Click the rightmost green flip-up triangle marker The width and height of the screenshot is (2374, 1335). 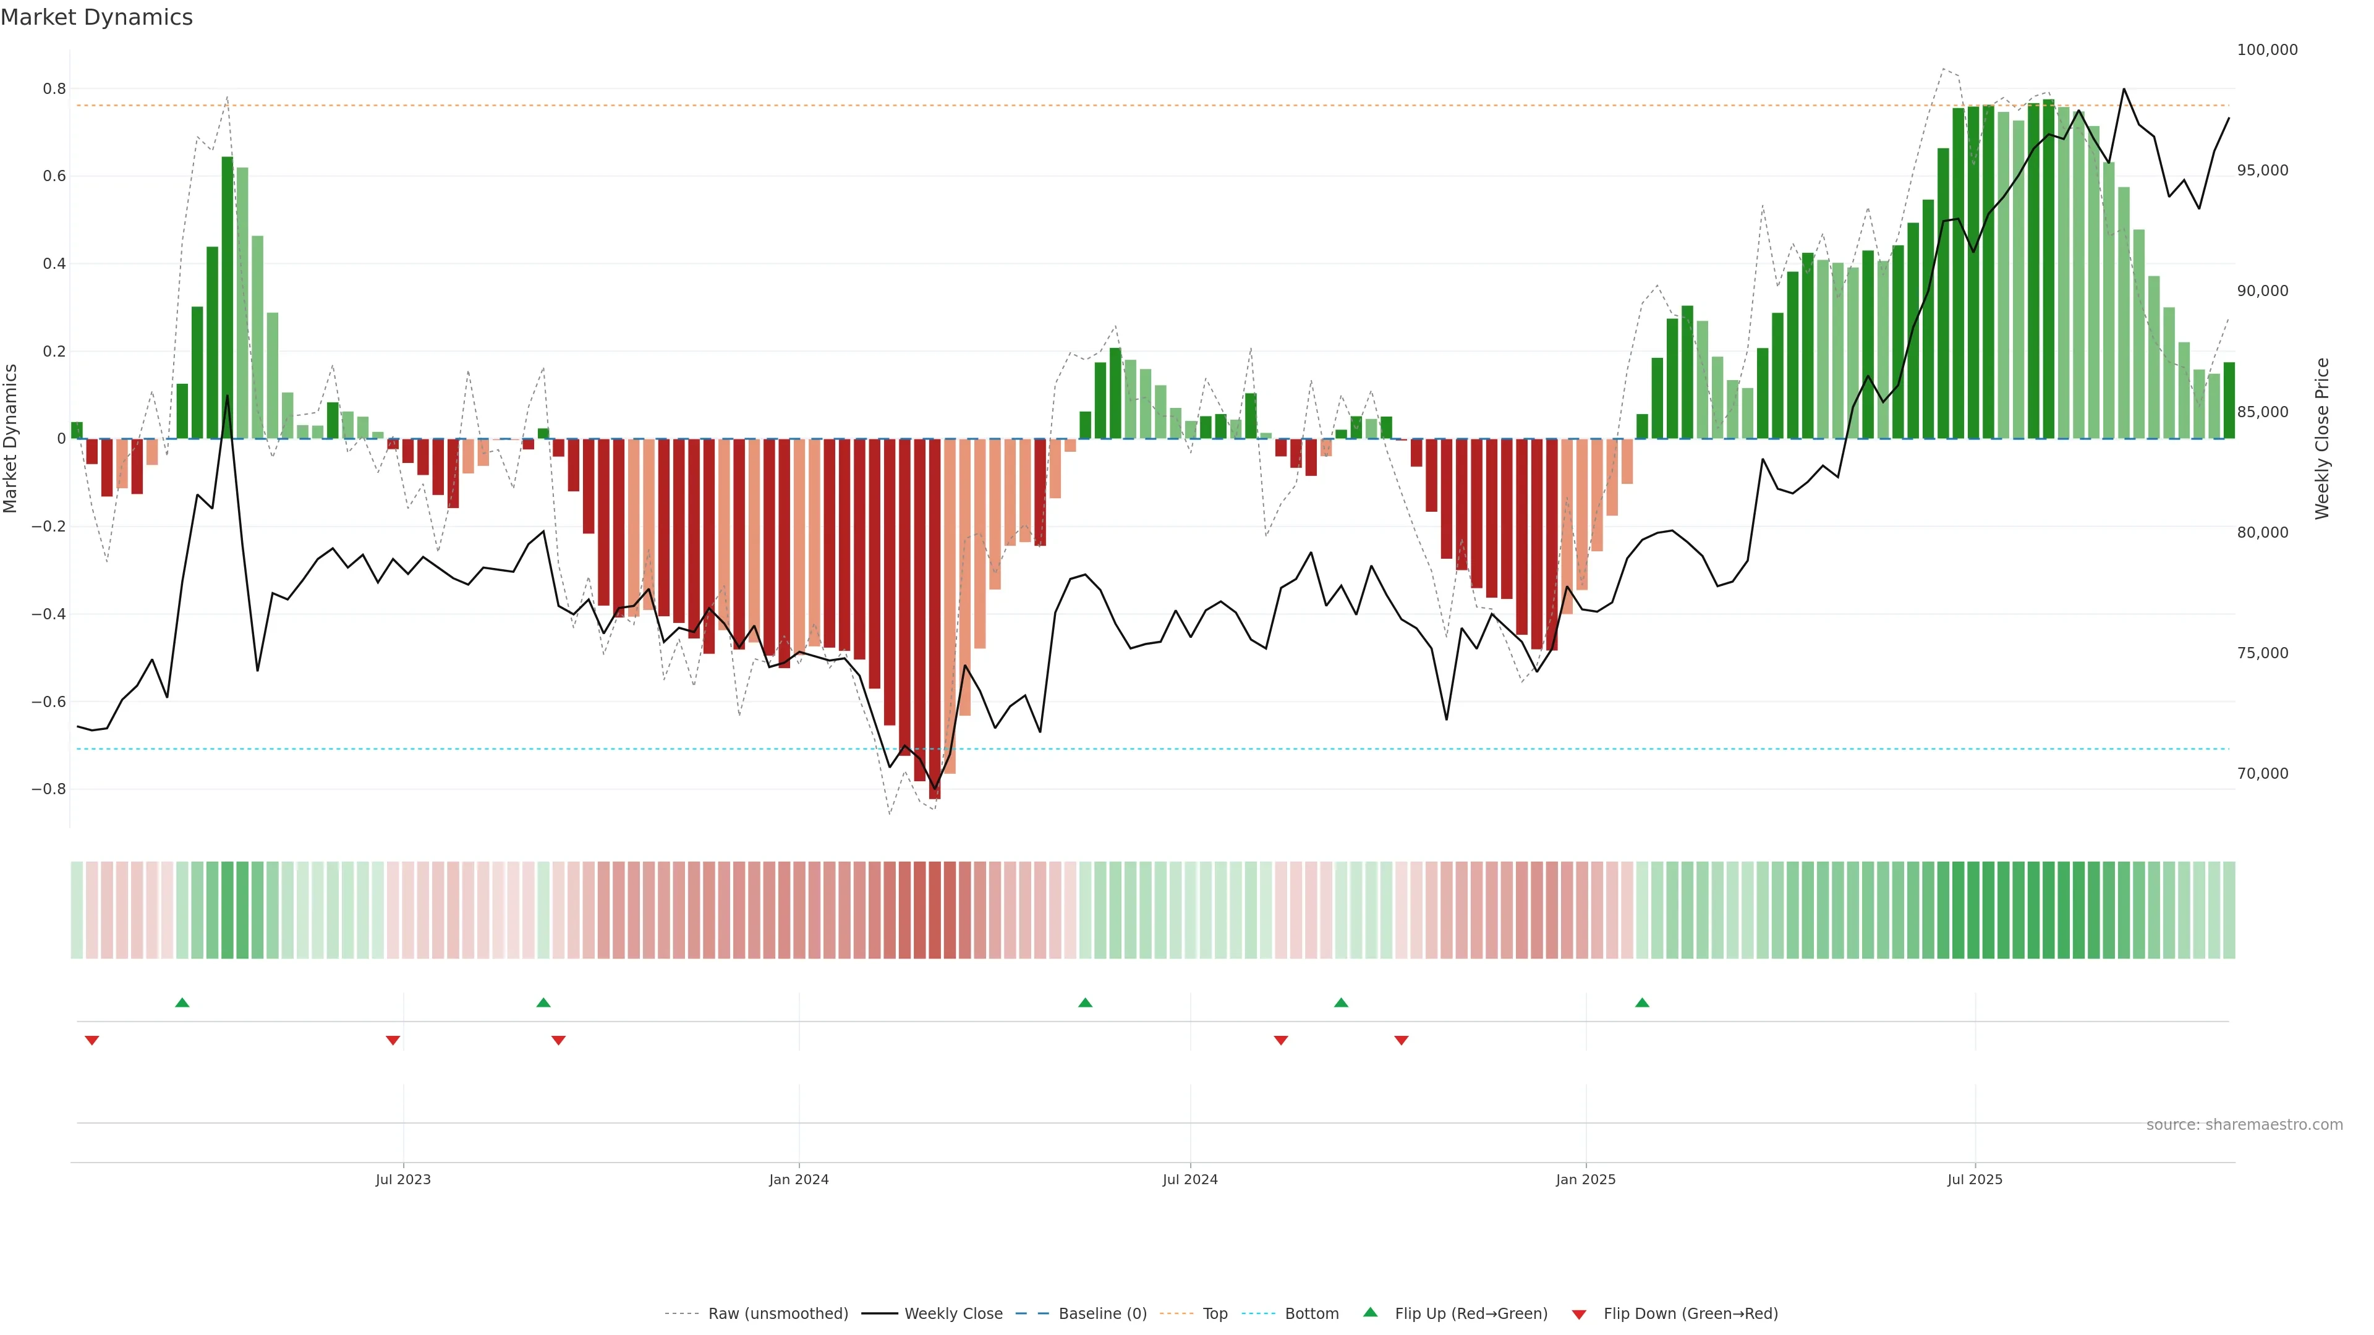pyautogui.click(x=1642, y=1002)
